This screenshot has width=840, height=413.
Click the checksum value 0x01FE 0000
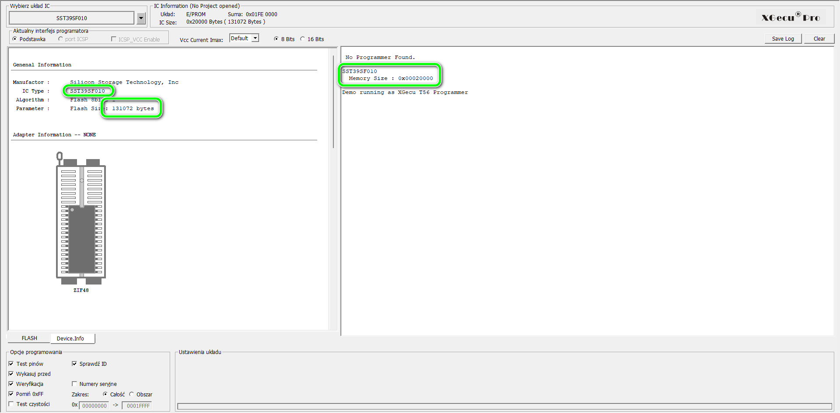262,14
